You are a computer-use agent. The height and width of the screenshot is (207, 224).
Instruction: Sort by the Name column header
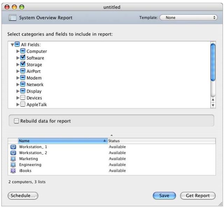click(x=63, y=141)
